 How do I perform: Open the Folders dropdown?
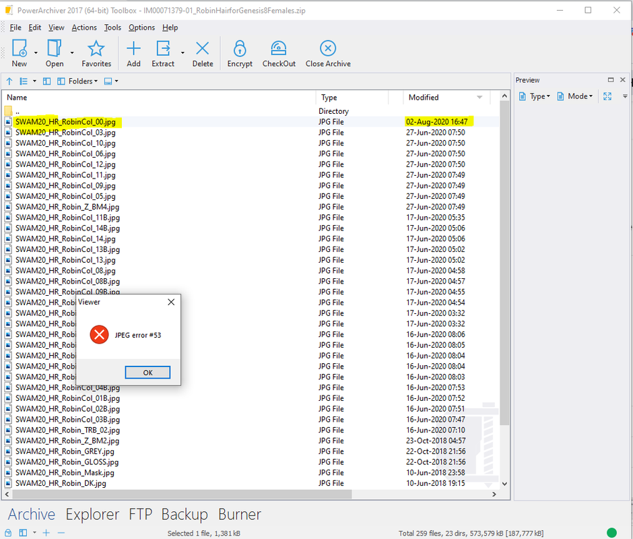(77, 82)
